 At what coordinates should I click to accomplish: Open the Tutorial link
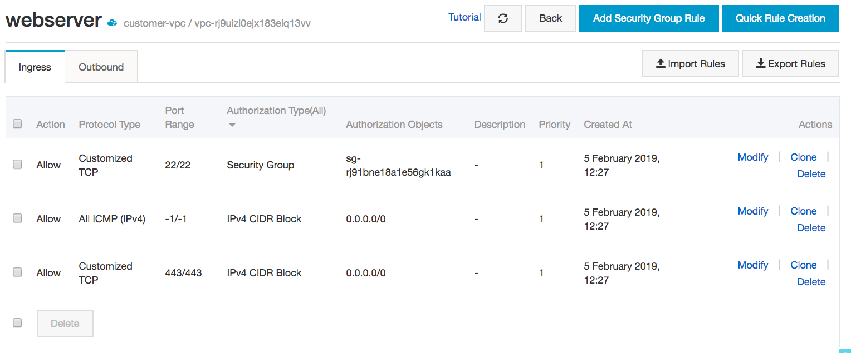(x=464, y=17)
